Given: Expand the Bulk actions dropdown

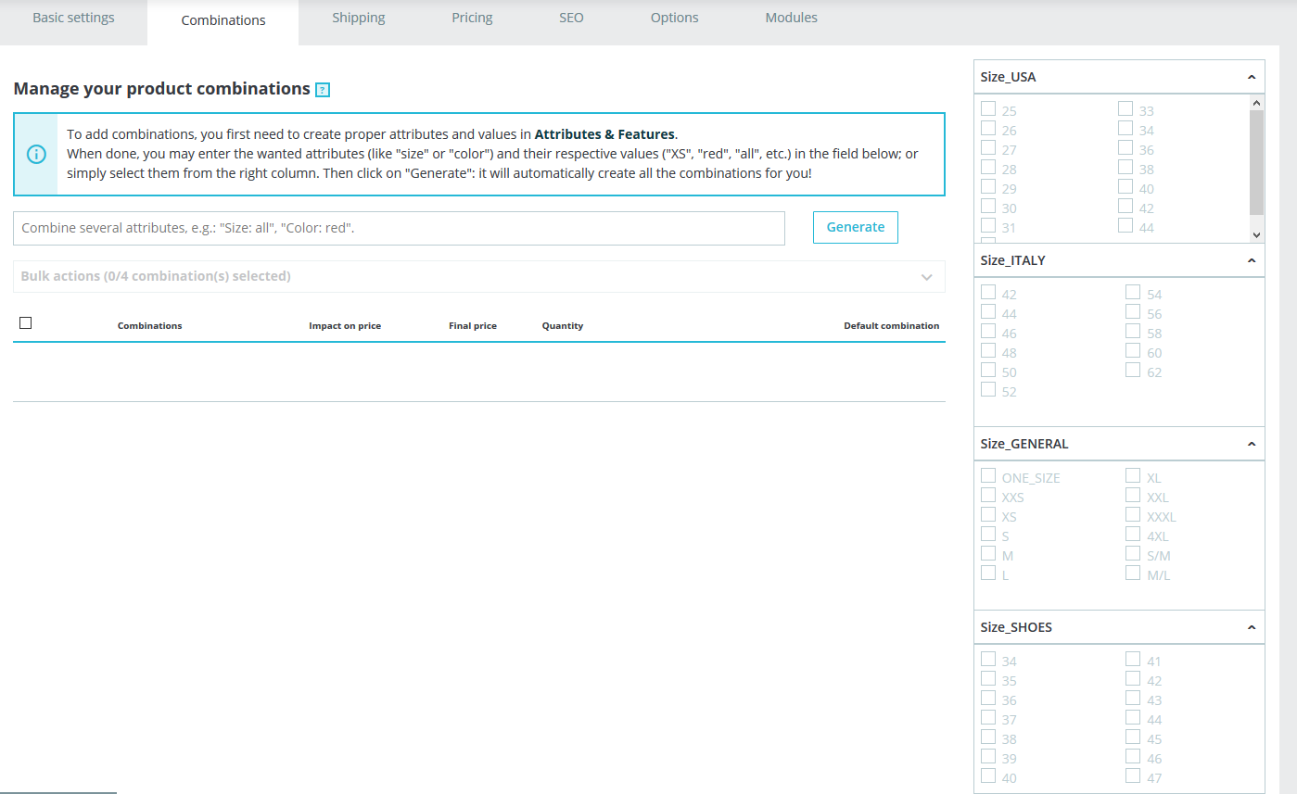Looking at the screenshot, I should 479,276.
